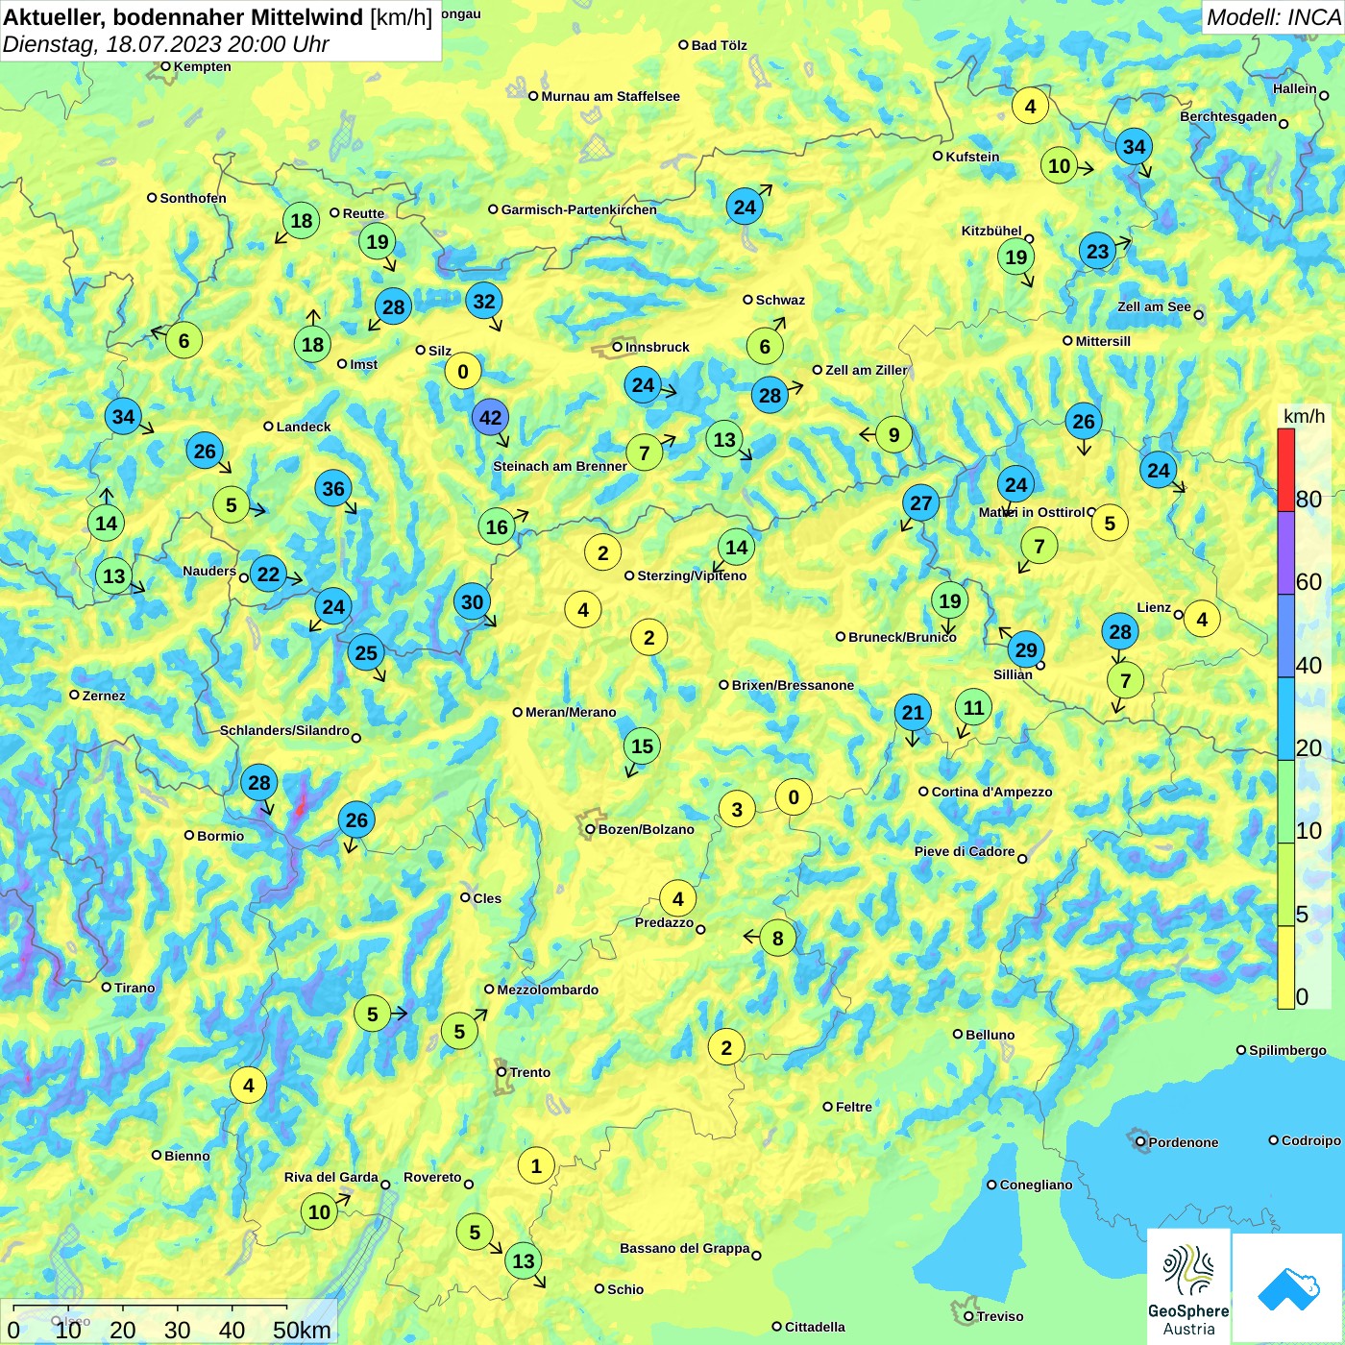Select the 27 km/h wind station circle
This screenshot has height=1345, width=1345.
click(921, 502)
